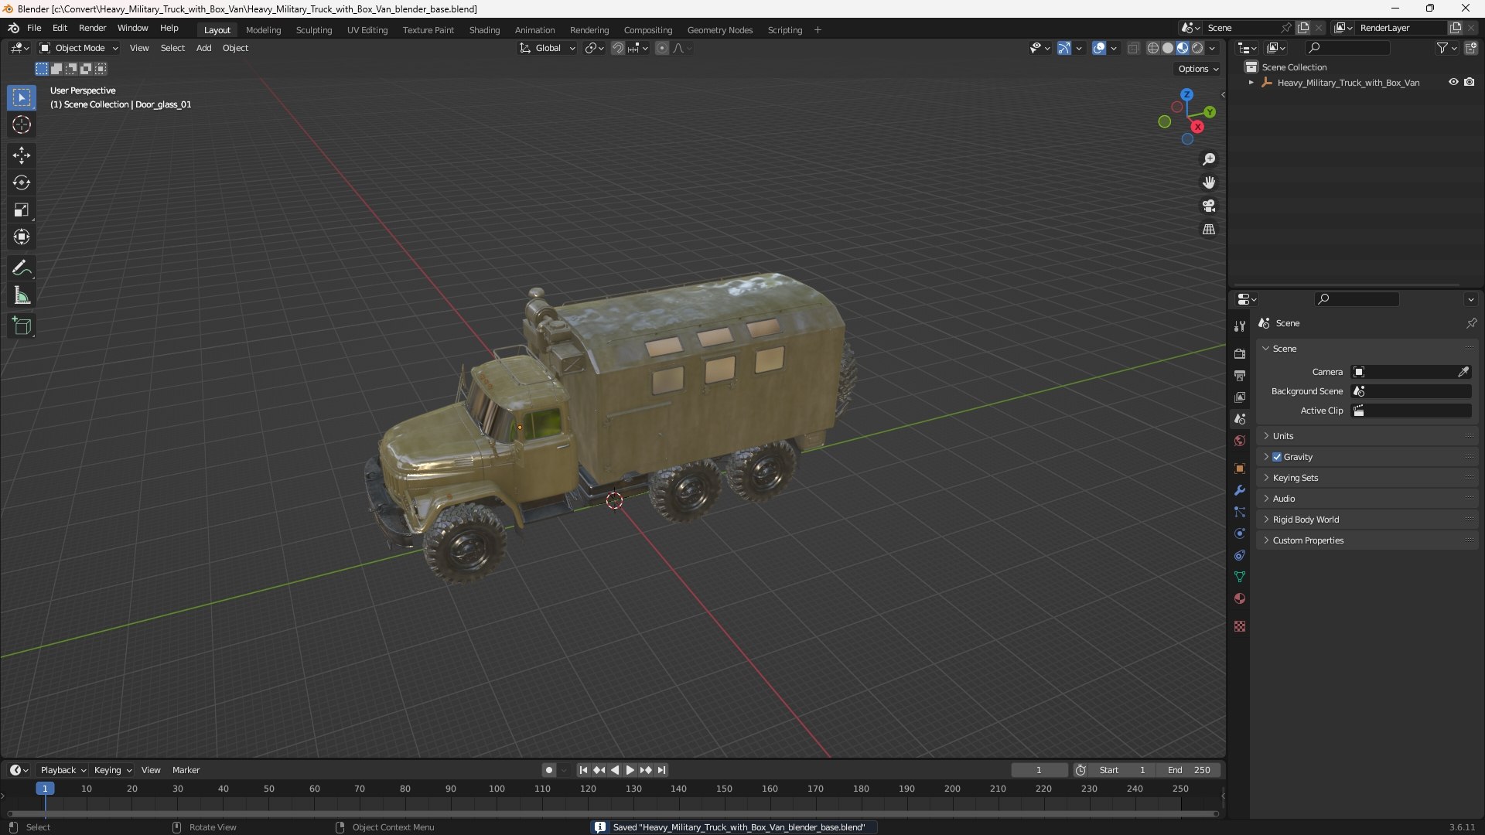1485x835 pixels.
Task: Click the Pan view hand icon
Action: [x=1209, y=182]
